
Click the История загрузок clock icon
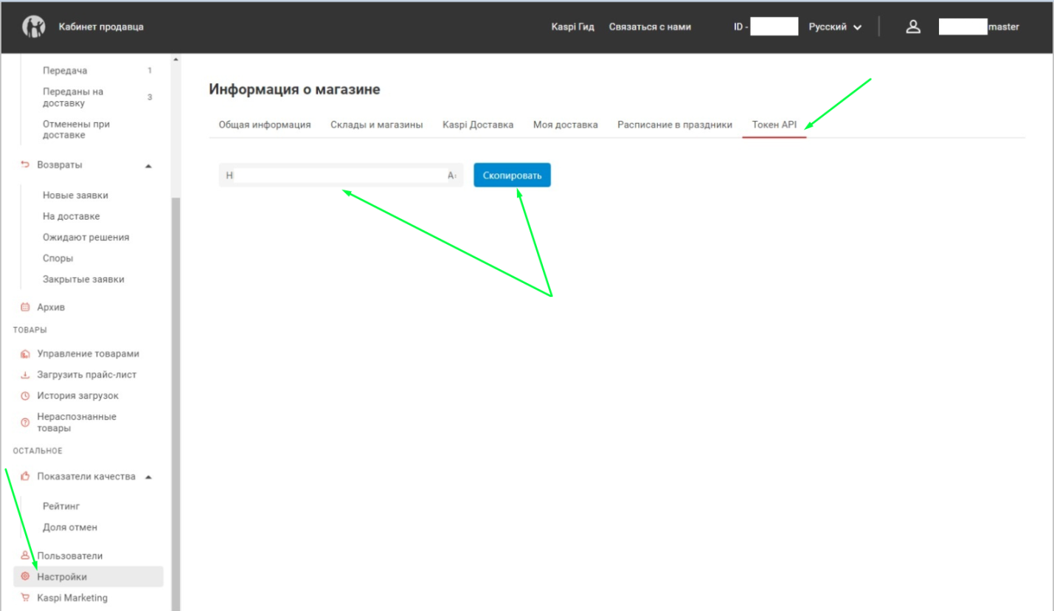coord(25,396)
